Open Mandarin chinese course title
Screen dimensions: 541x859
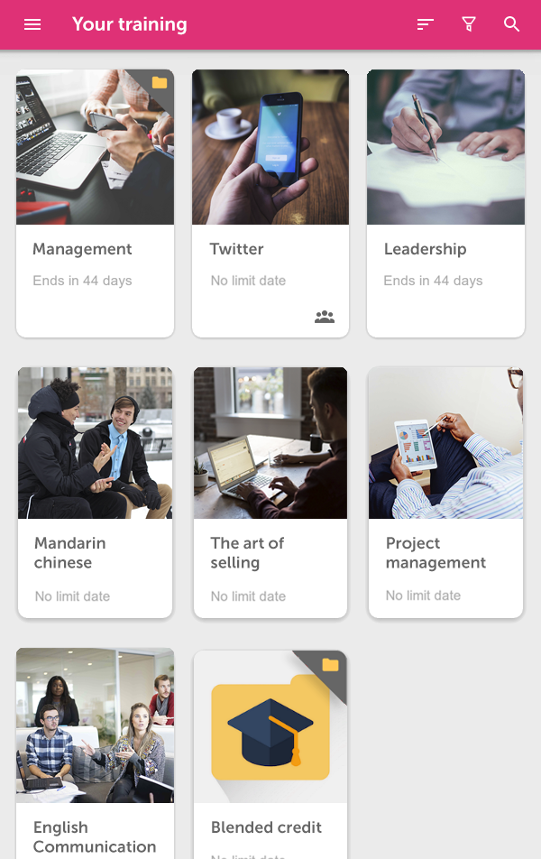[x=70, y=553]
